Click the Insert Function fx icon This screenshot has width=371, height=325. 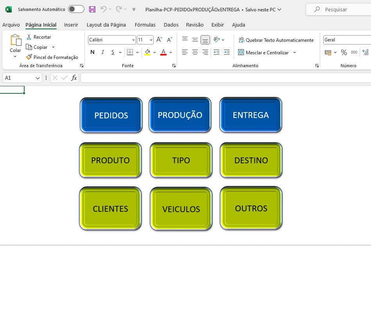click(74, 78)
